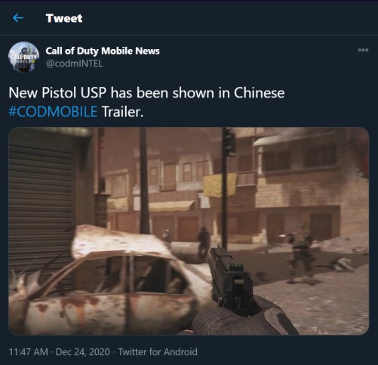Open the #CODMOBILE hashtag

click(x=53, y=112)
